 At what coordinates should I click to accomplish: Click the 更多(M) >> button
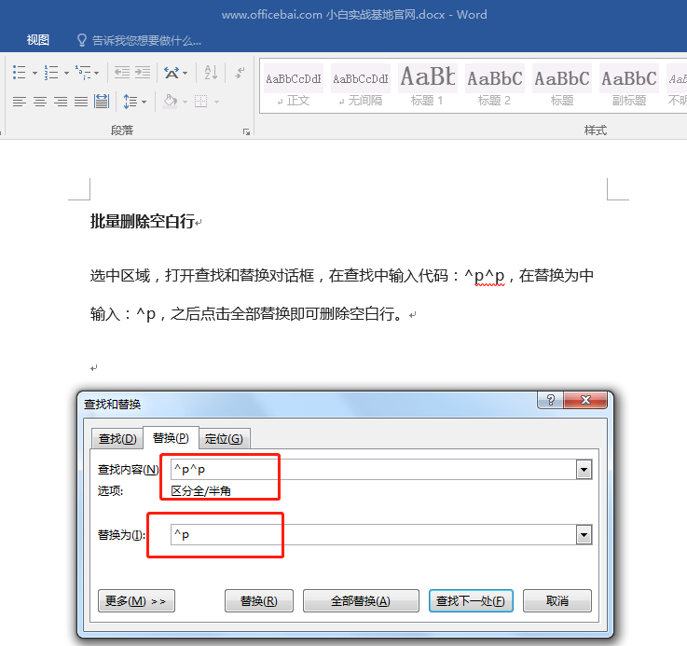coord(136,601)
